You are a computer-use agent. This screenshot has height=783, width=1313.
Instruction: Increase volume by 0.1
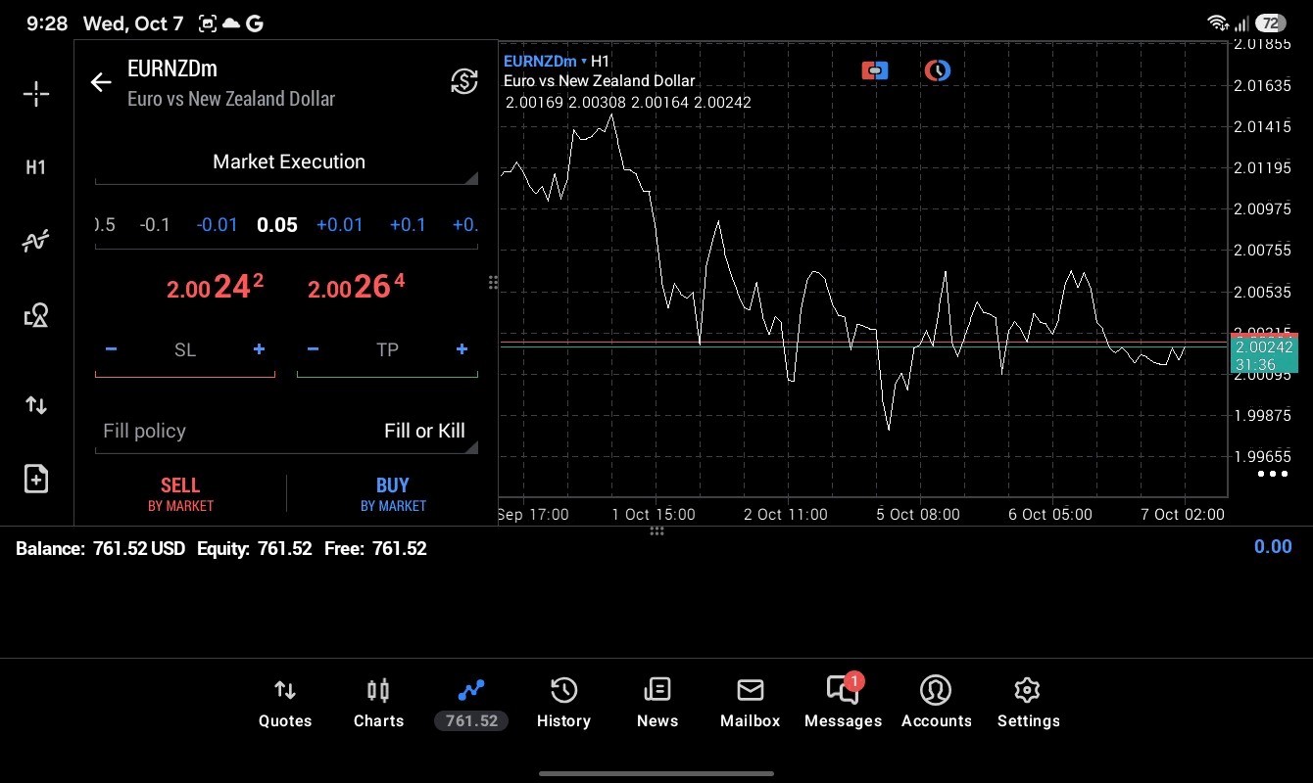[408, 225]
